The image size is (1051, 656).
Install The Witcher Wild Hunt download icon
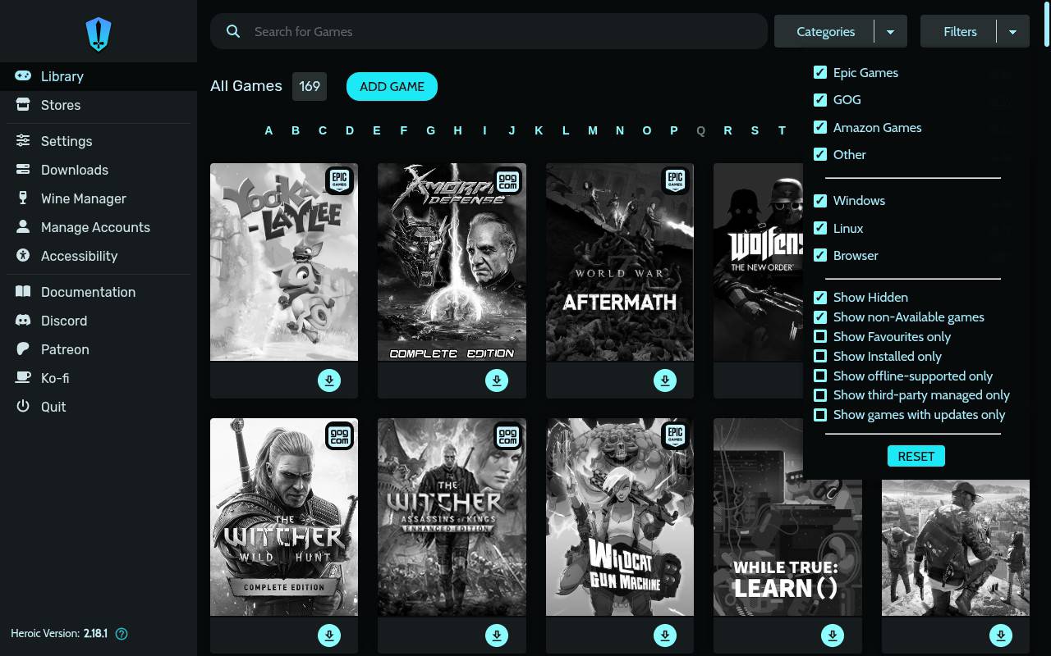[x=329, y=635]
